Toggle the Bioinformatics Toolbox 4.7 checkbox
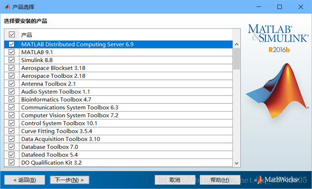Viewport: 312px width, 189px height. pos(12,99)
